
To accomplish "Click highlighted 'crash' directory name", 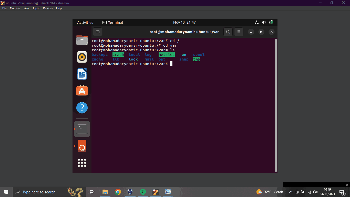I will [118, 55].
